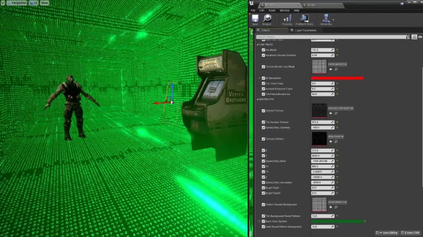The width and height of the screenshot is (423, 237).
Task: Open vertical_matrixset1 texture dropdown
Action: [x=341, y=108]
